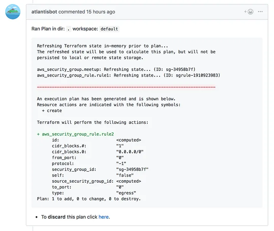Open the comment's three-dot options menu
274x231 pixels.
(x=260, y=11)
